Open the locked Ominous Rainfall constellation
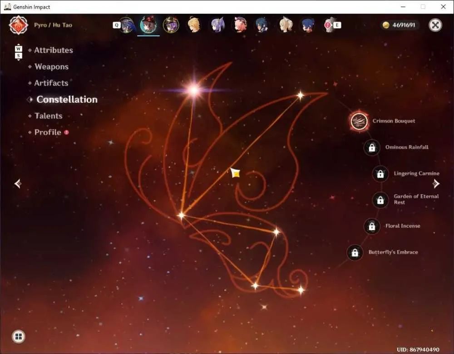454x354 pixels. click(372, 147)
